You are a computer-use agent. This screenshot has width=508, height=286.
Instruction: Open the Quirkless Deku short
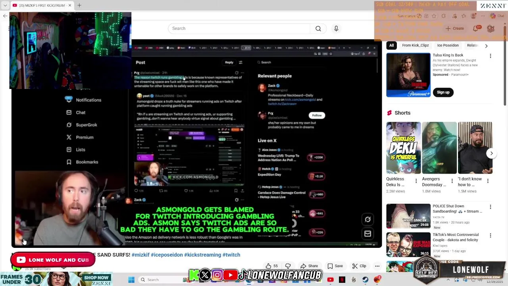[x=403, y=148]
